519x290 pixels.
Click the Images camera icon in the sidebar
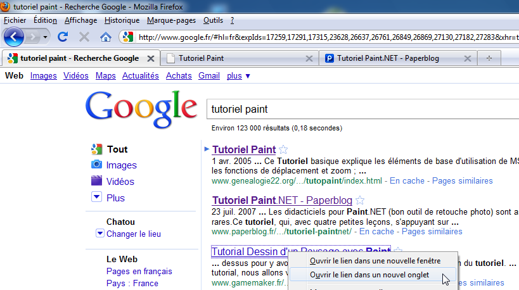coord(96,165)
